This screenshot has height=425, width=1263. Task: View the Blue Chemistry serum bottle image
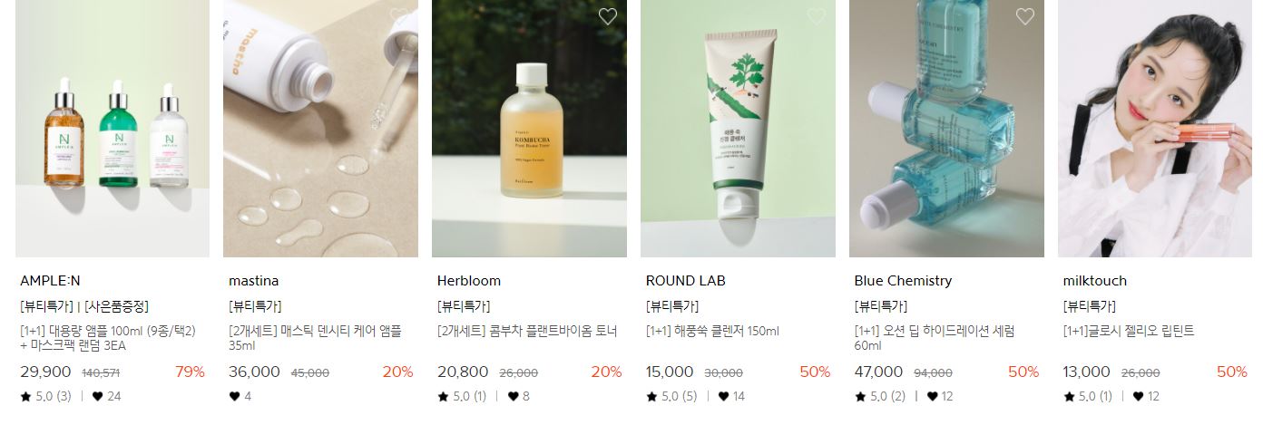946,129
